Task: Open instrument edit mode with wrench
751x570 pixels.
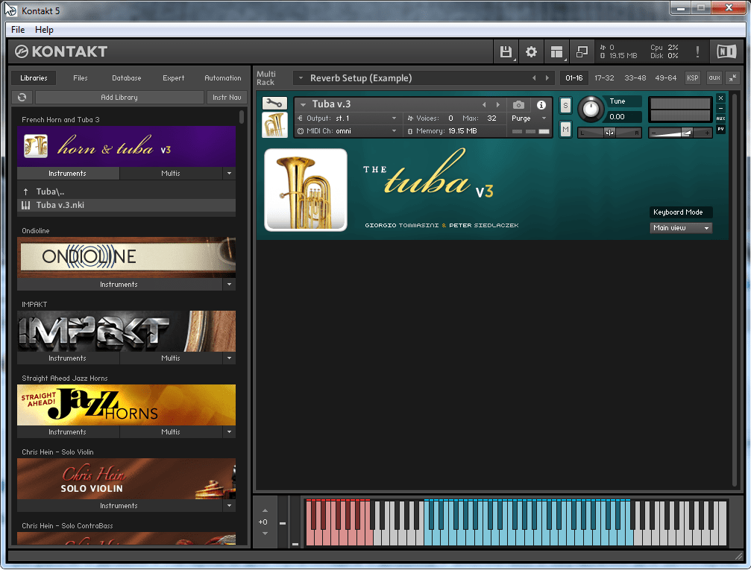Action: tap(274, 103)
